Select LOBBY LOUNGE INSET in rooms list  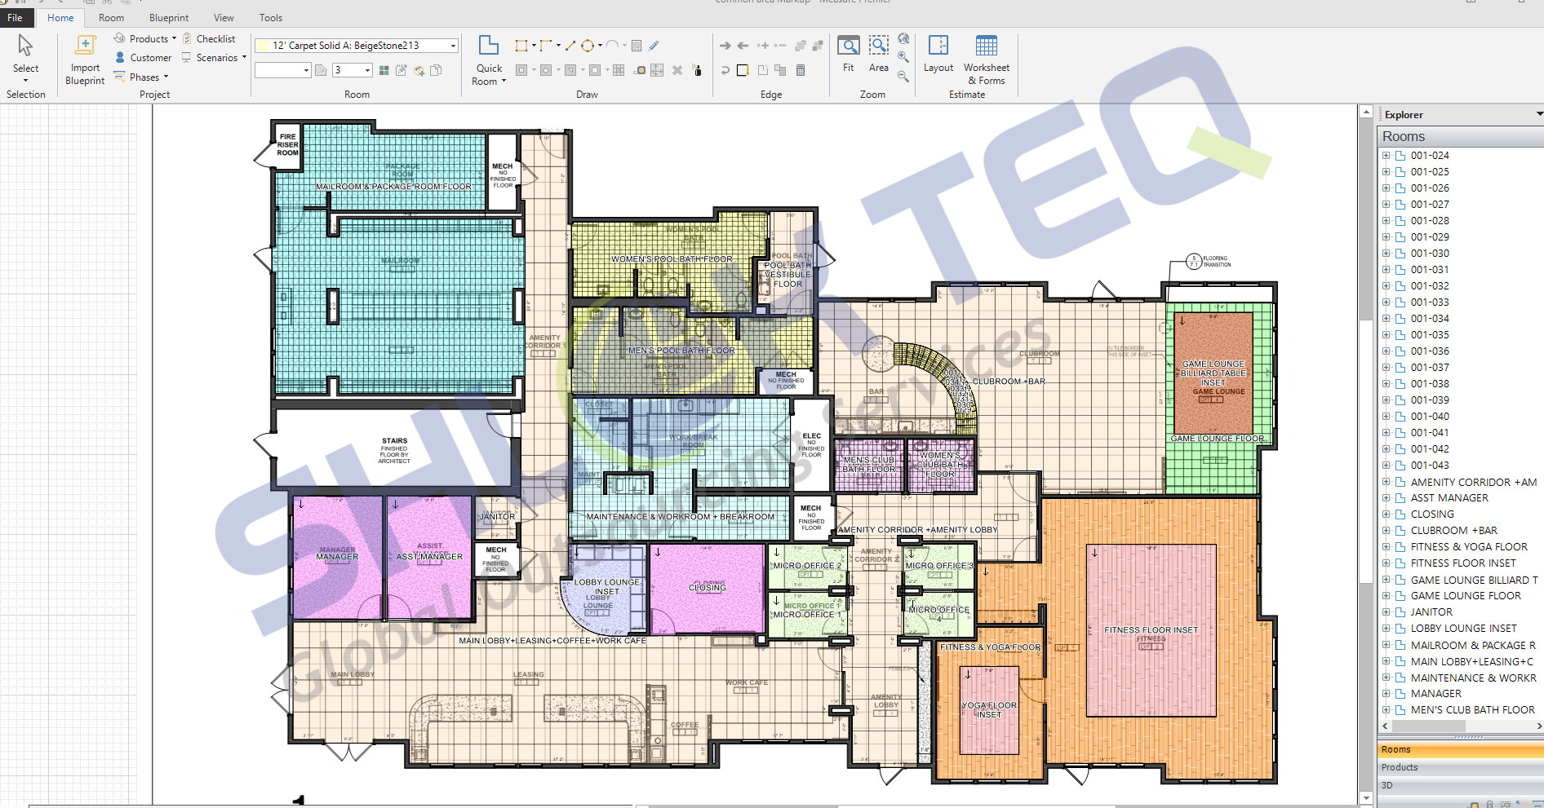[1464, 629]
